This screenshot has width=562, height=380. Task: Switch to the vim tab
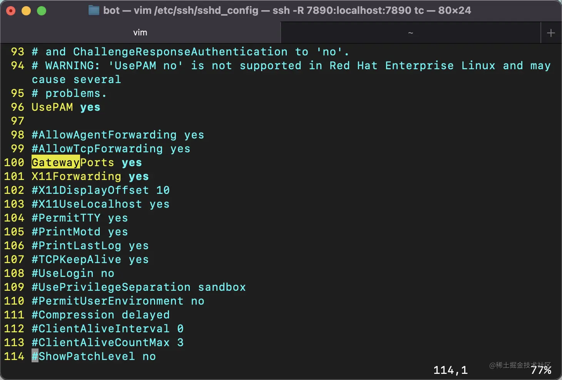[140, 33]
